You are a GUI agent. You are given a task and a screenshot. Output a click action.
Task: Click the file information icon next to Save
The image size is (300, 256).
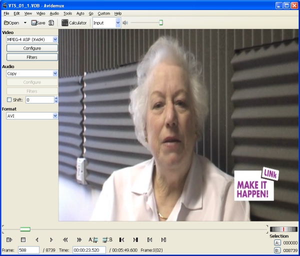(51, 23)
